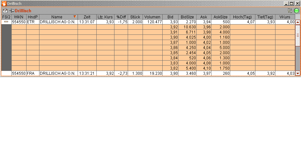Click bid size 3.460 in FRA row

point(188,73)
